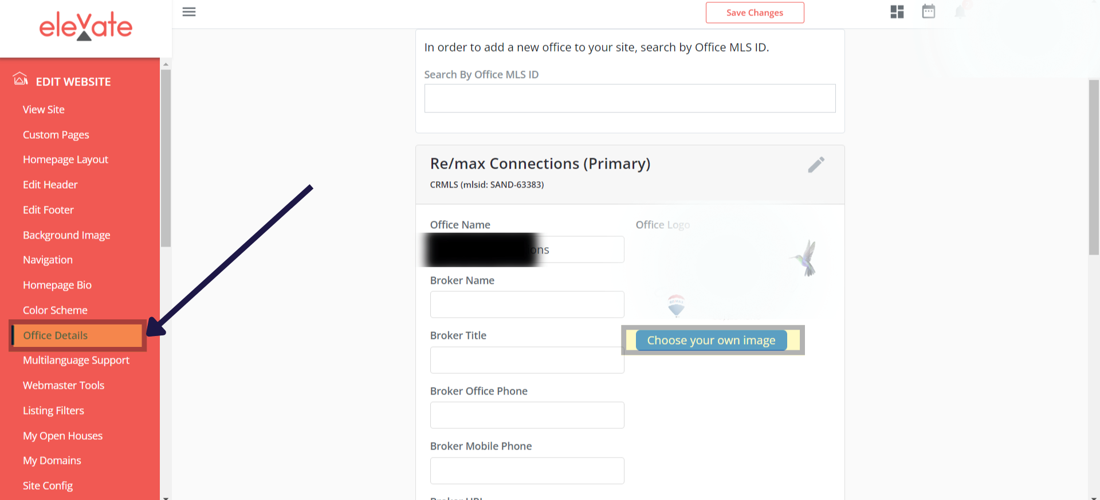The height and width of the screenshot is (500, 1100).
Task: Click Search By Office MLS ID field
Action: (x=630, y=99)
